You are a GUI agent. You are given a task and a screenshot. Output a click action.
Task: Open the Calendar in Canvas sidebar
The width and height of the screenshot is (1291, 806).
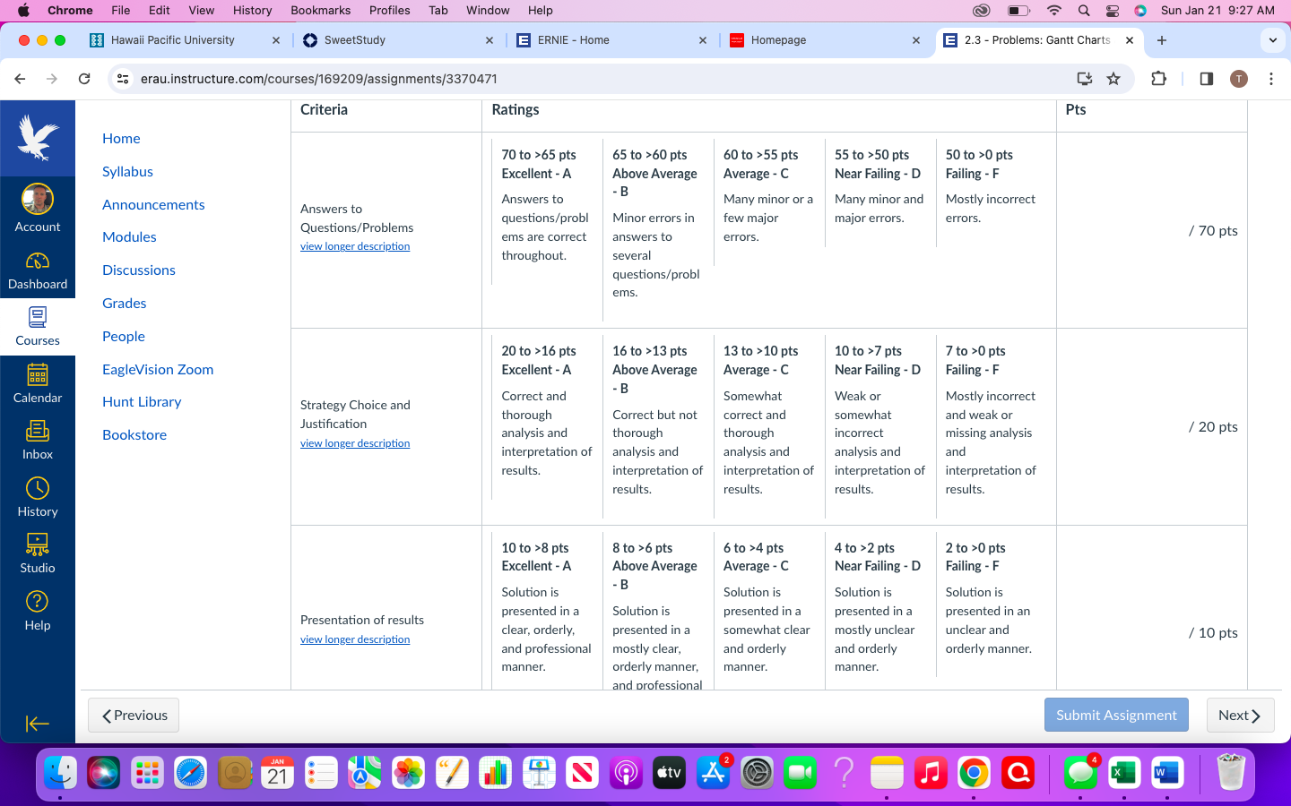point(38,384)
